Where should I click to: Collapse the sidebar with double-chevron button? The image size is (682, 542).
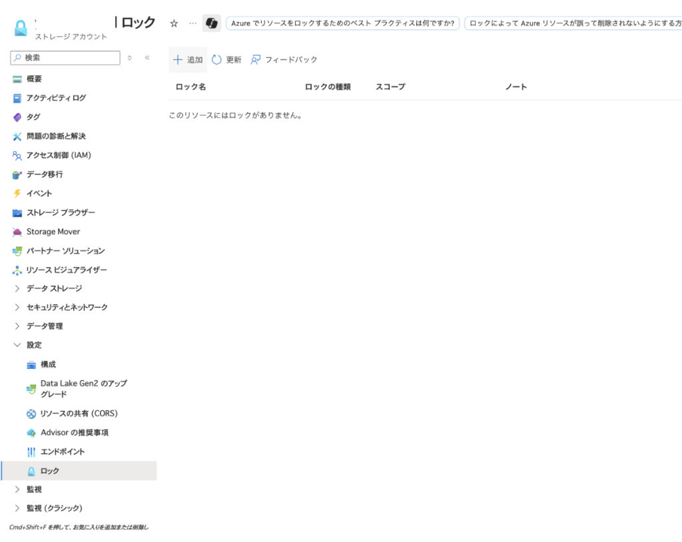[x=147, y=58]
